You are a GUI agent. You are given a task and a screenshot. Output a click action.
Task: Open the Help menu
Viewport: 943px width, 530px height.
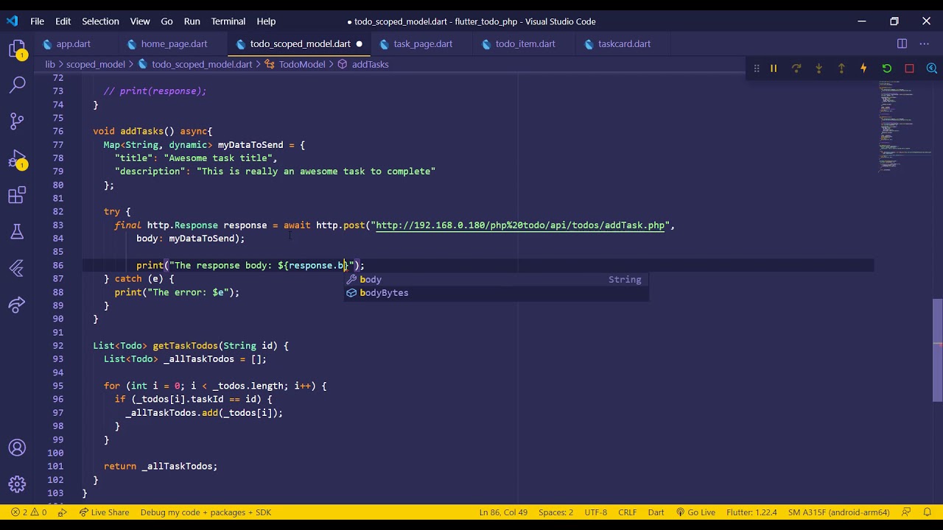coord(266,21)
